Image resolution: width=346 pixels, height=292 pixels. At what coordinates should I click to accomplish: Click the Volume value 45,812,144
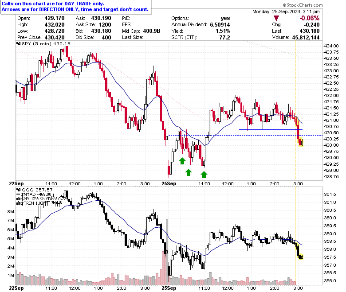(306, 38)
